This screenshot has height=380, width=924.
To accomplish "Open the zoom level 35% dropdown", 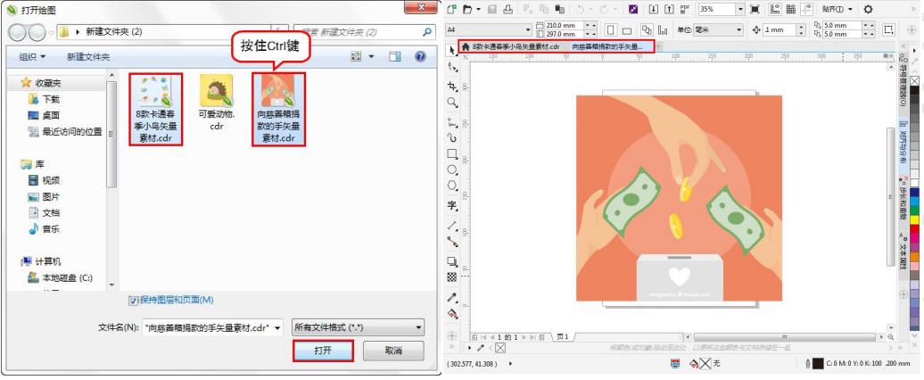I will coord(740,9).
